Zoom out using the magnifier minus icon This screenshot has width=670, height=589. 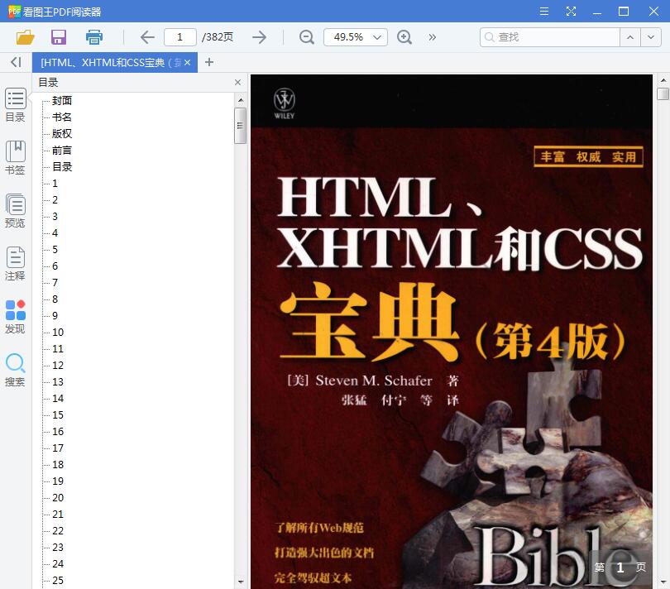coord(306,37)
